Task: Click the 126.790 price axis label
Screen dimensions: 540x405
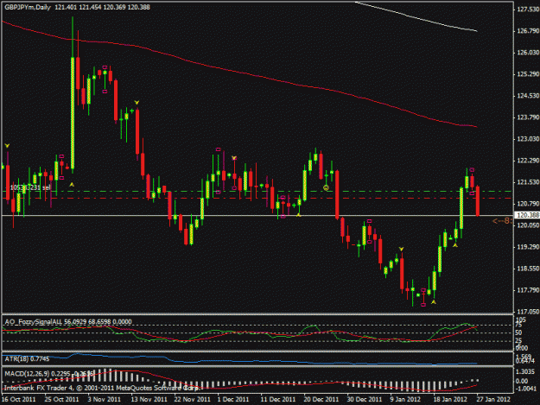Action: point(528,31)
